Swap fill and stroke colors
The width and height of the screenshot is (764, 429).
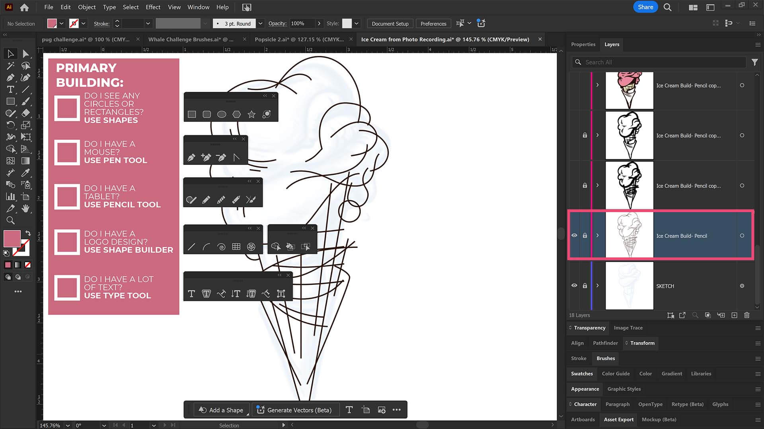(28, 233)
